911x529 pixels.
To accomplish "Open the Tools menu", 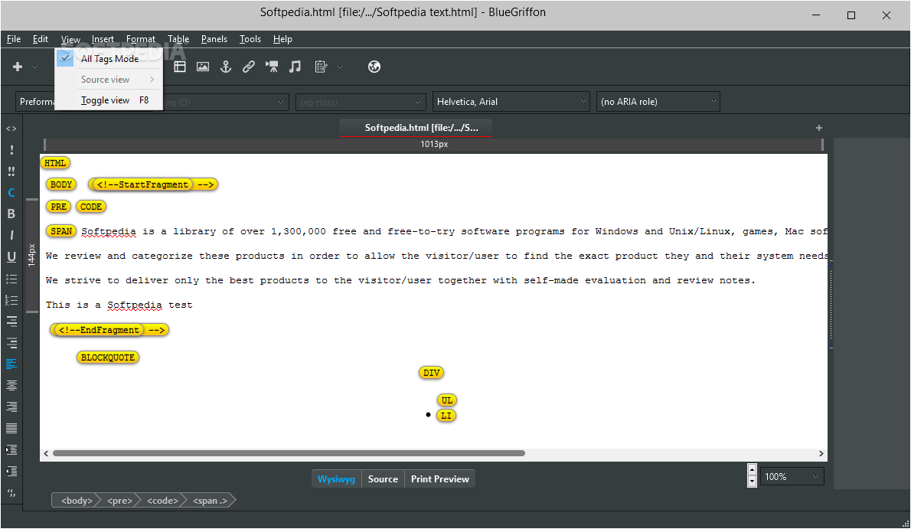I will [x=250, y=39].
